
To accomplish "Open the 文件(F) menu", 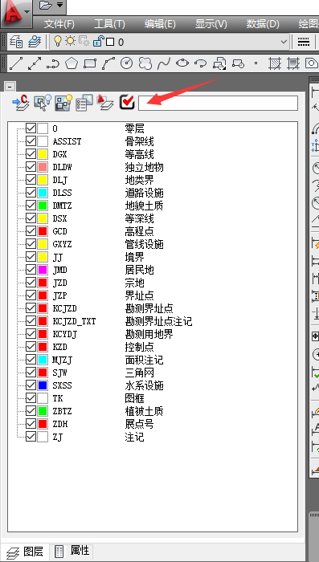I will 59,24.
